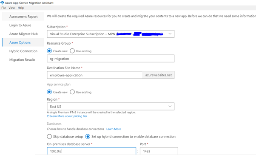Select Use existing for App service plan
The image size is (256, 155).
[x=72, y=92]
